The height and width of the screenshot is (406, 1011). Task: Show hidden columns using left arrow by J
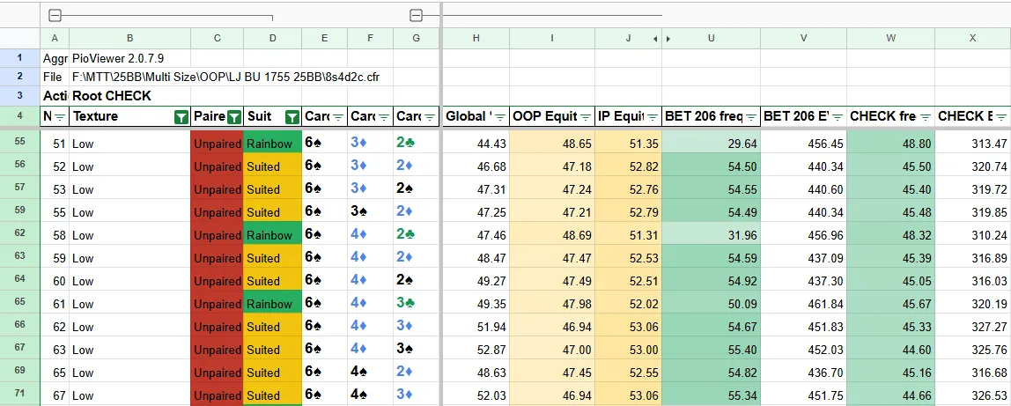[x=654, y=39]
